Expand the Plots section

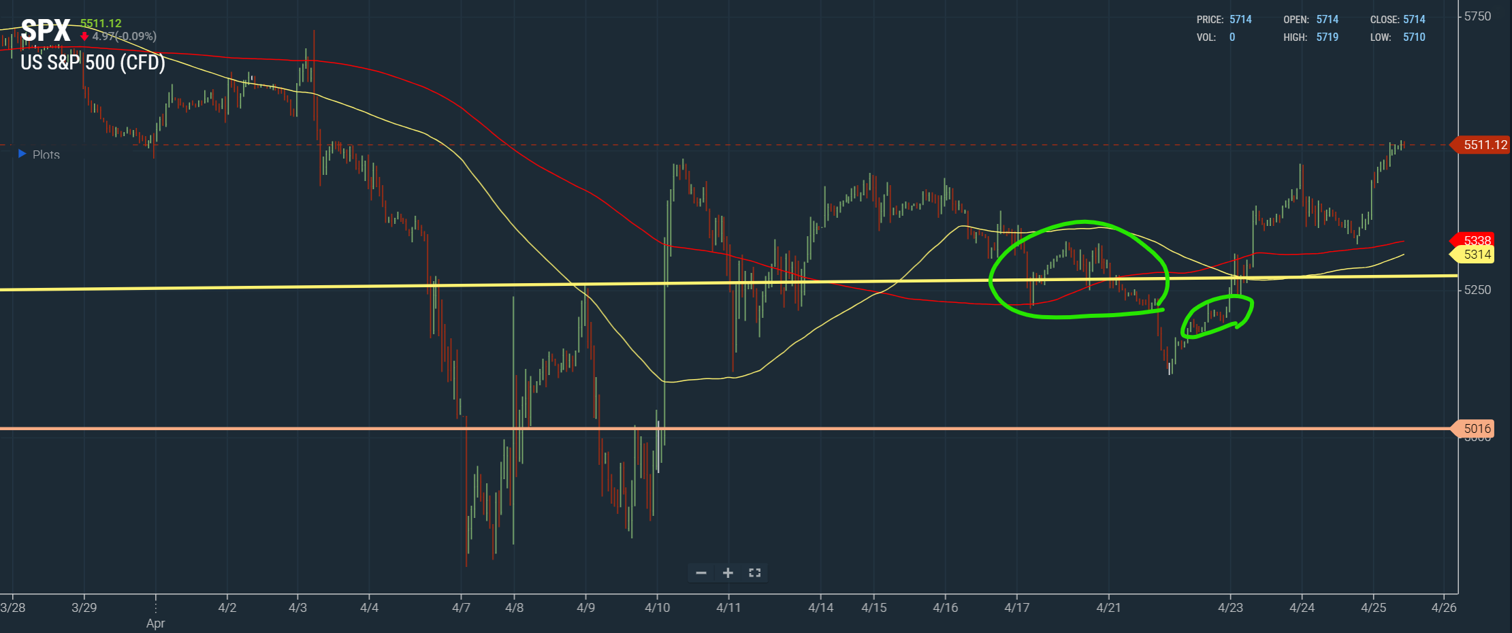coord(39,155)
